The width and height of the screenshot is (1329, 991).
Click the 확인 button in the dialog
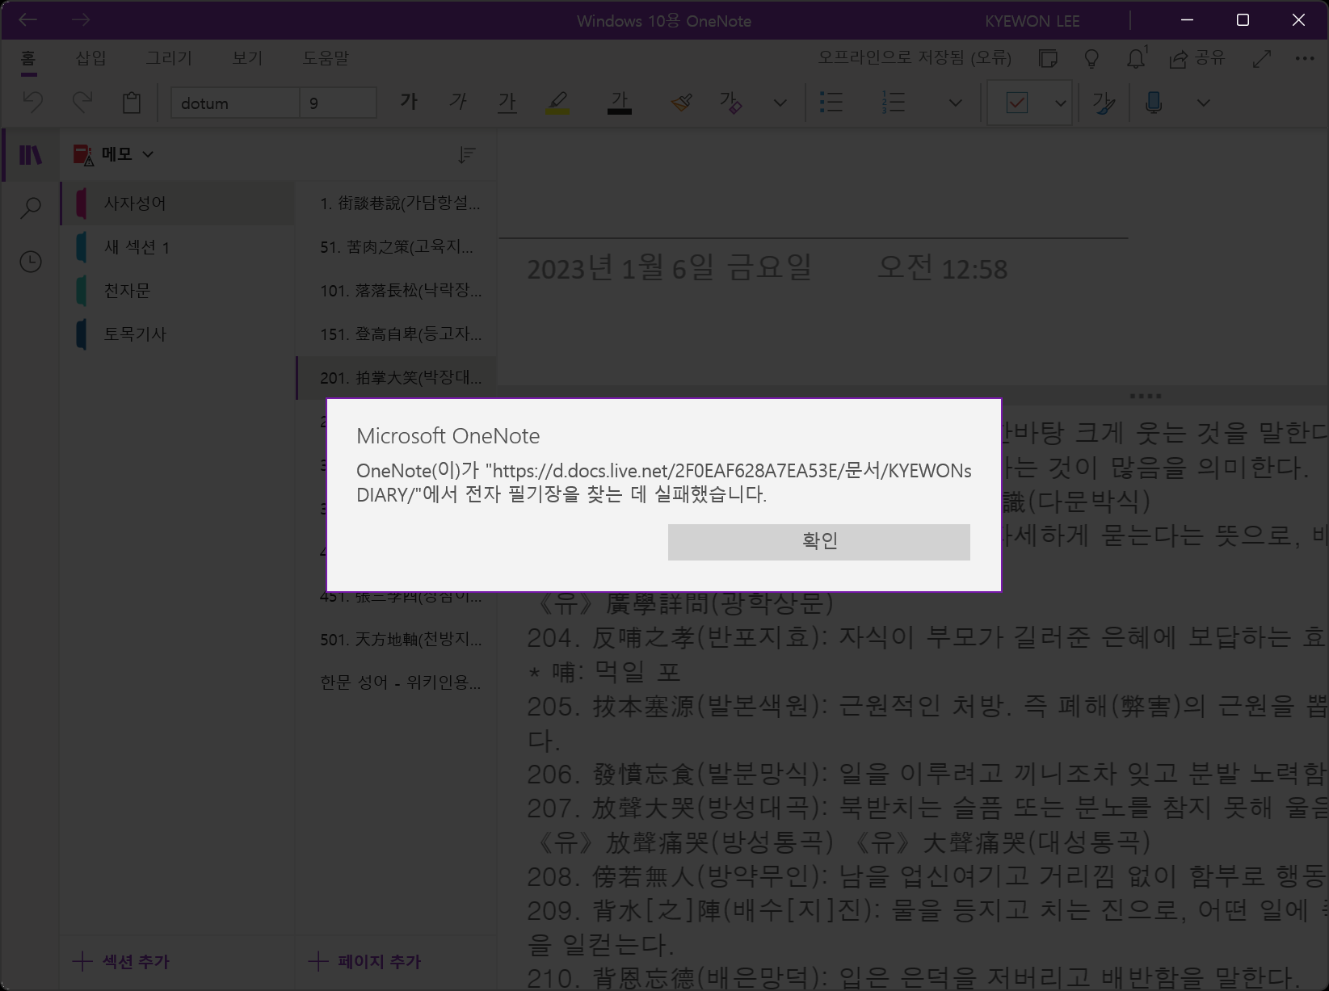point(818,542)
